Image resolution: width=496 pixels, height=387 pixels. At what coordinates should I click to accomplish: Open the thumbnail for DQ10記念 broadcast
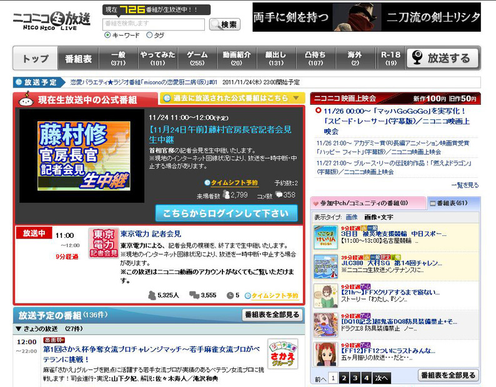326,325
